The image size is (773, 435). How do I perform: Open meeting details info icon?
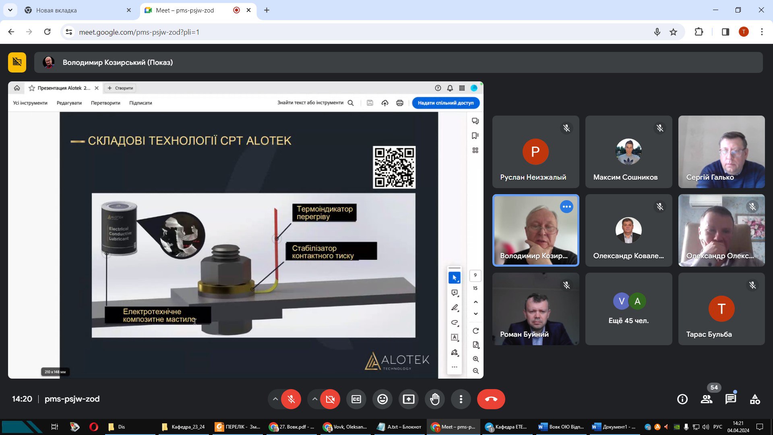point(682,399)
